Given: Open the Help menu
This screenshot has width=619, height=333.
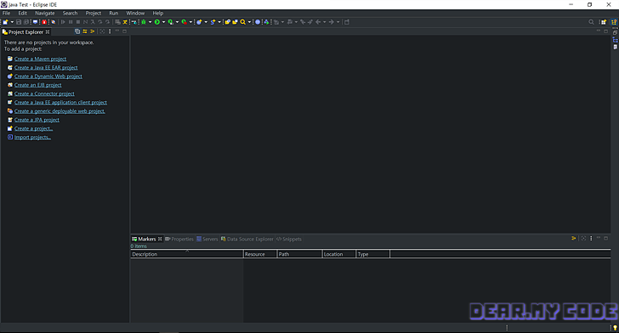Looking at the screenshot, I should click(x=158, y=13).
